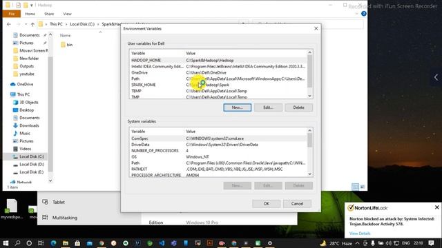Go up one folder level in Explorer
The image size is (442, 248).
[32, 24]
